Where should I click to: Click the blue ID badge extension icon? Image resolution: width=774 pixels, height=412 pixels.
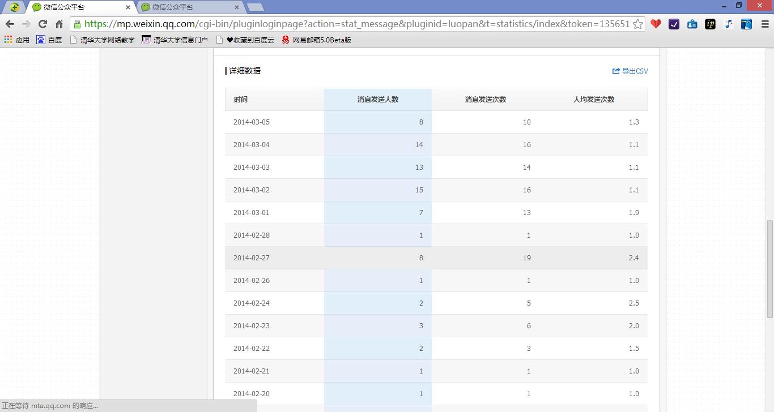pyautogui.click(x=692, y=24)
